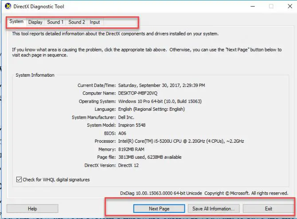Click the BIOS value A06
The image size is (297, 219).
pos(122,133)
